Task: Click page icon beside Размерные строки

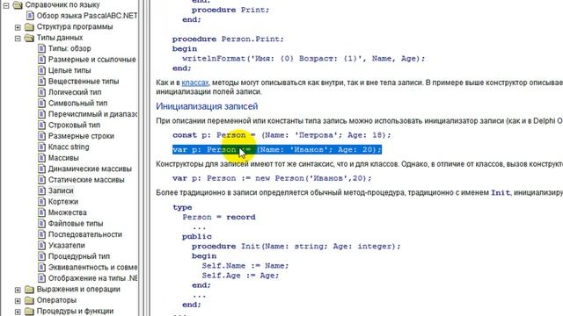Action: [42, 136]
